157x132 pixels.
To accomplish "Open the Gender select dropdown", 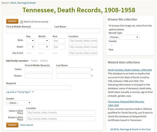I will 19,103.
